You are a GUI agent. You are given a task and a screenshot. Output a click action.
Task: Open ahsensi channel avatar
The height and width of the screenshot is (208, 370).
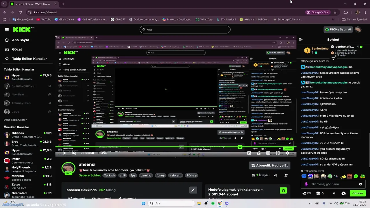point(69,168)
